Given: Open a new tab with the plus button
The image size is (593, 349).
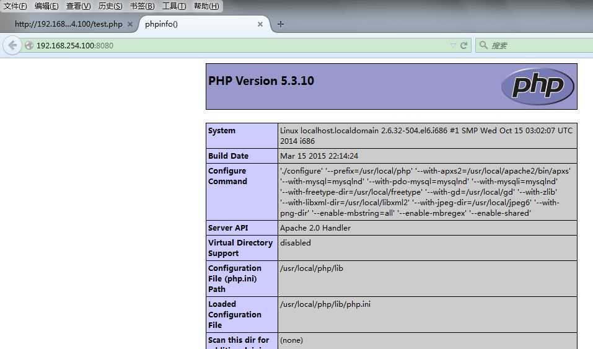Looking at the screenshot, I should pos(280,24).
